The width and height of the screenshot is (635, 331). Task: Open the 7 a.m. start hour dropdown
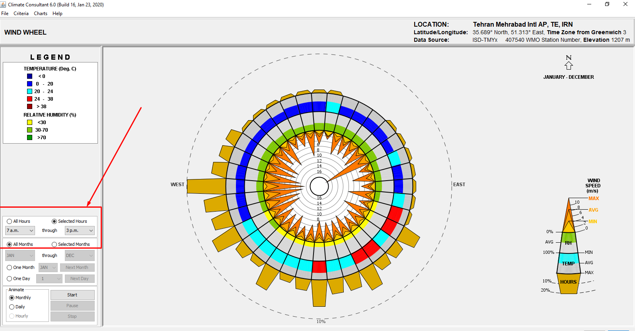[20, 230]
